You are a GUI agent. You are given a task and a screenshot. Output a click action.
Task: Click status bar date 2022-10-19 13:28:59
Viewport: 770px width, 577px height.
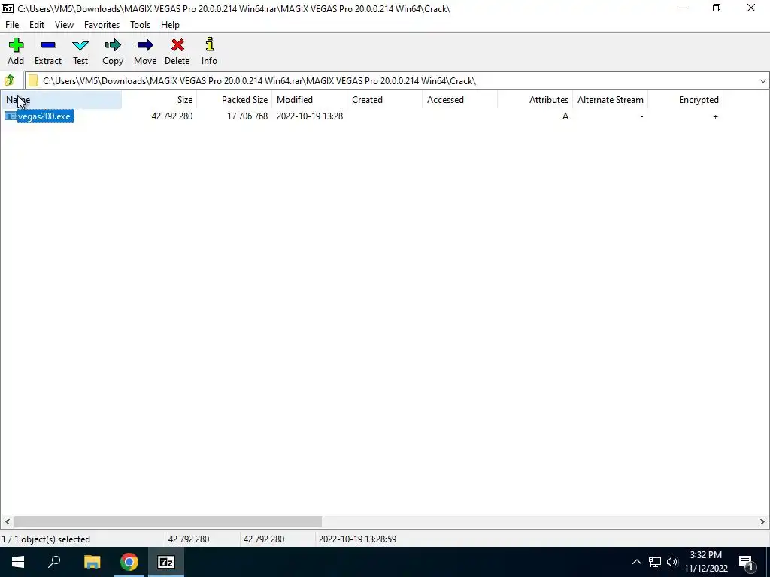(x=357, y=539)
